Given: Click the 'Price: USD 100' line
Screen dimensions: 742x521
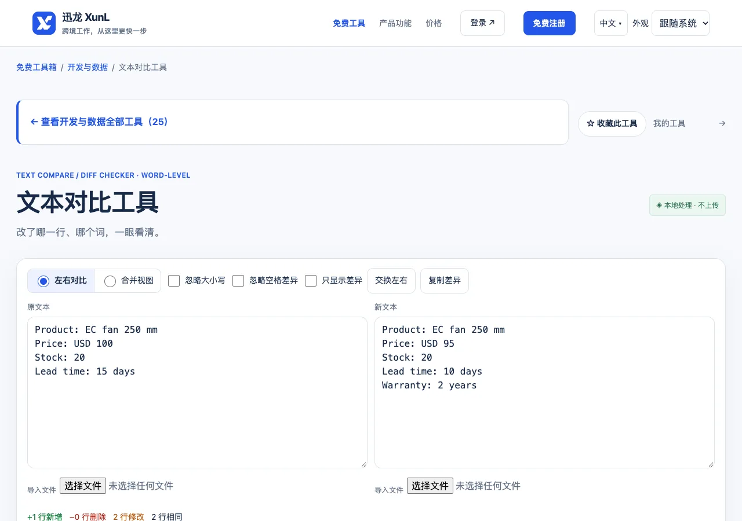Looking at the screenshot, I should 74,343.
